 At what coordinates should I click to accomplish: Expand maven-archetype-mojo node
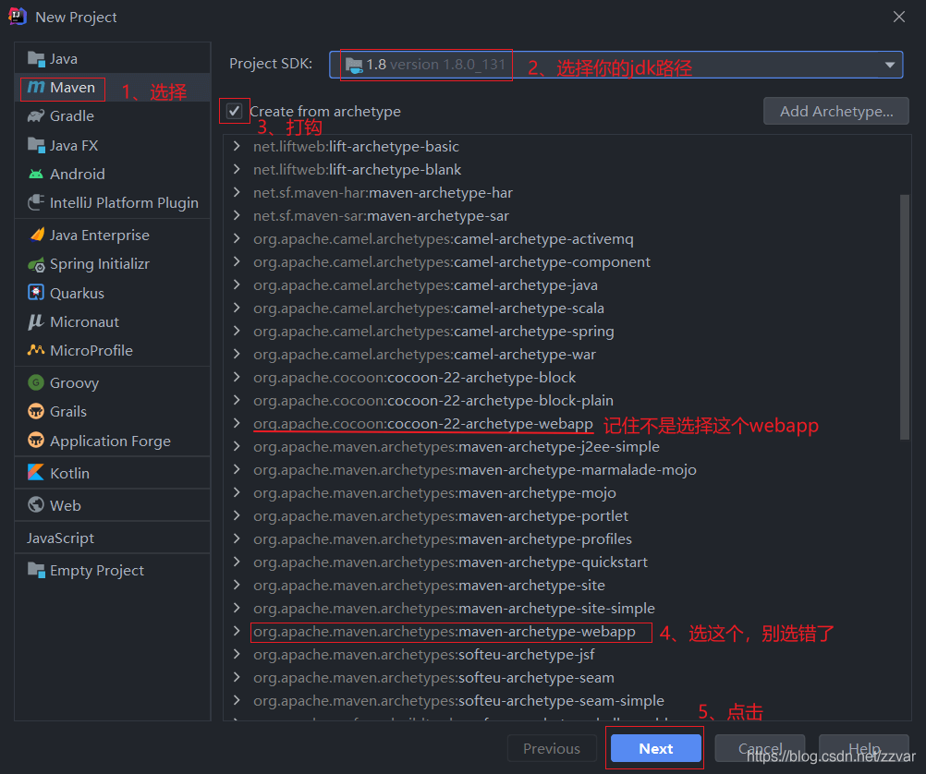tap(237, 491)
